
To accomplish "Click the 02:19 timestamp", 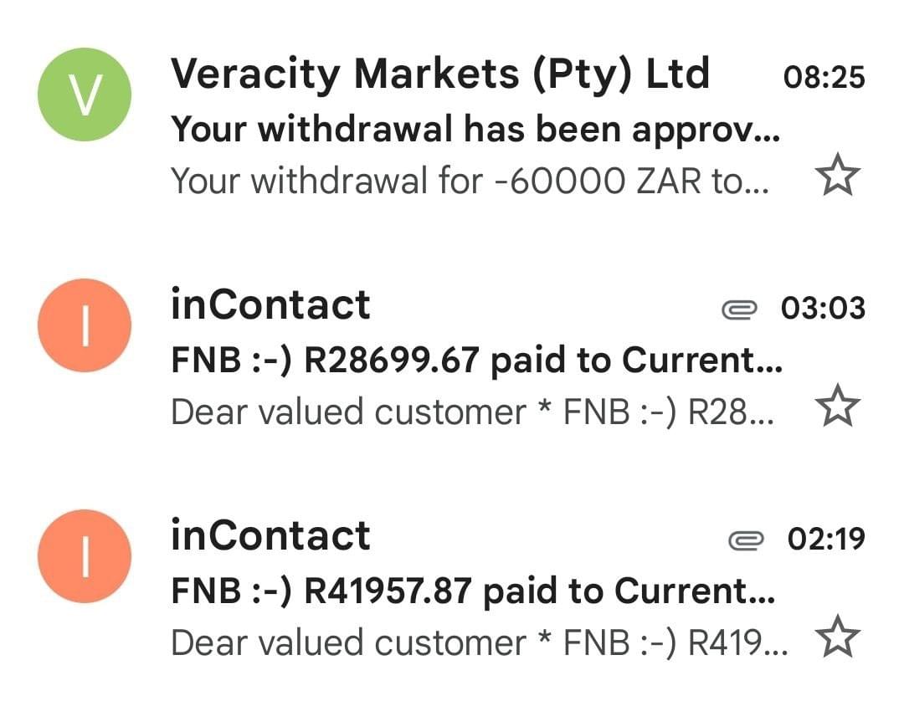I will point(826,540).
